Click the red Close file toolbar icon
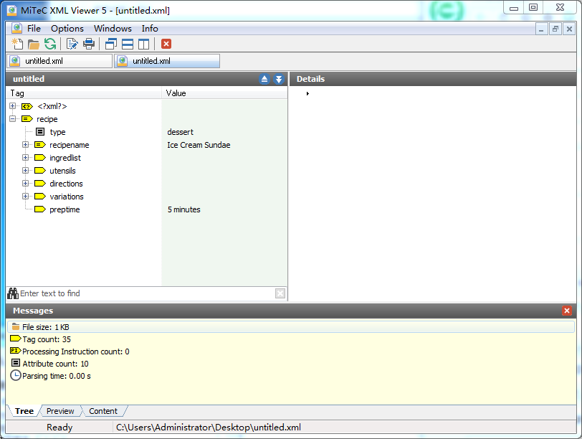 (x=166, y=44)
